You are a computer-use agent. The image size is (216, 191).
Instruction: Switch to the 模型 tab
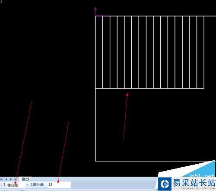point(25,179)
